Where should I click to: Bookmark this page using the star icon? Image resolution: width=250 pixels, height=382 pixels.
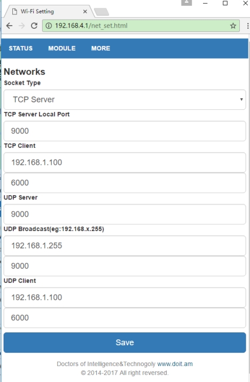coord(233,26)
